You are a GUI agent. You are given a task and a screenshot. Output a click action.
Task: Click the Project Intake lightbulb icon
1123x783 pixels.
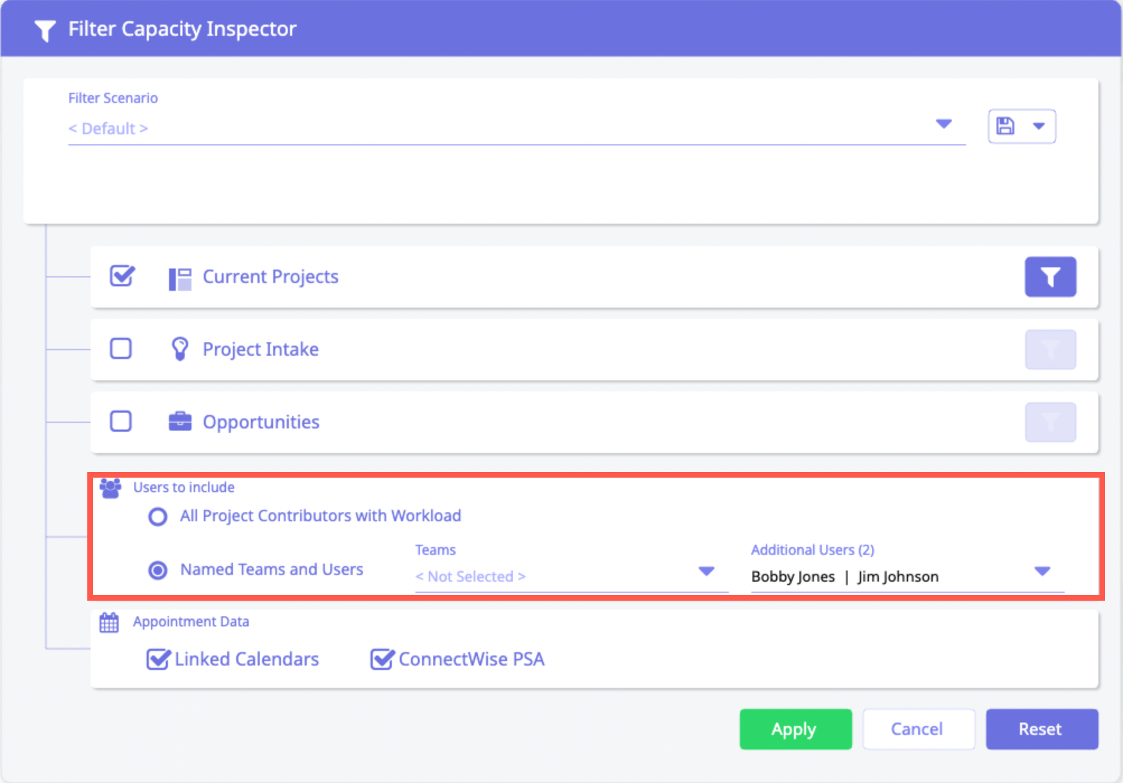click(x=180, y=349)
